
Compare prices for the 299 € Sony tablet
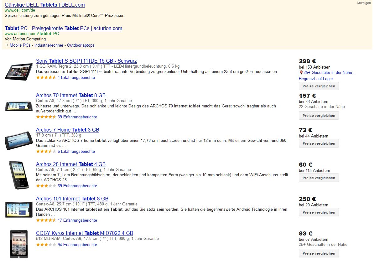pos(319,86)
